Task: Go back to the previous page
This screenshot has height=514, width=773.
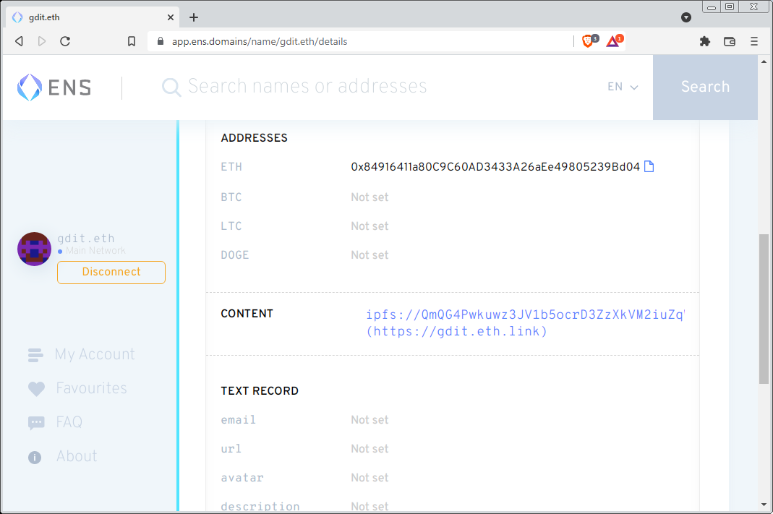Action: (20, 41)
